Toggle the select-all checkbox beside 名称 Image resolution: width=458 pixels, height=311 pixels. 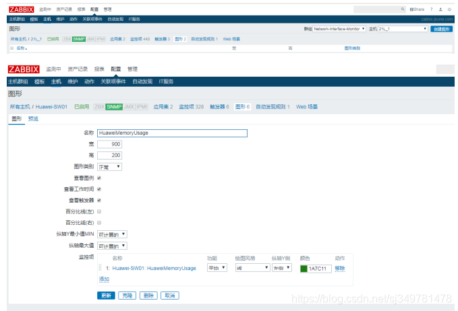(11, 48)
